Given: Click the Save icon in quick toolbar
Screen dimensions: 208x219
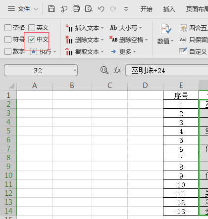Looking at the screenshot, I should 52,9.
